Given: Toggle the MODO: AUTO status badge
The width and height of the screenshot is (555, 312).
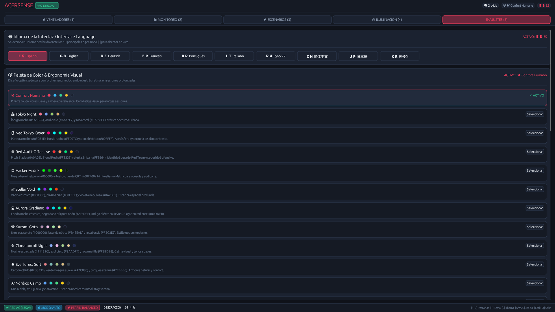Looking at the screenshot, I should (x=49, y=308).
